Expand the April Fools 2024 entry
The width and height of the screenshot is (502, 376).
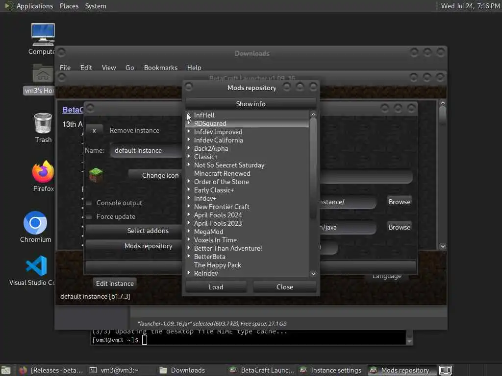pos(189,214)
